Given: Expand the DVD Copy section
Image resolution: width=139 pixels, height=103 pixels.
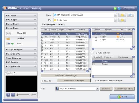Looking at the screenshot, I should point(21,15).
